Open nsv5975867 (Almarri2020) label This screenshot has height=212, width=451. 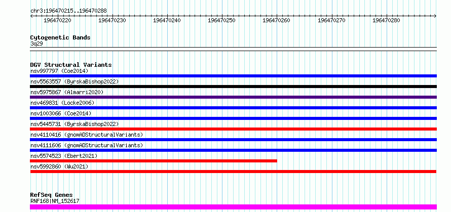(67, 92)
